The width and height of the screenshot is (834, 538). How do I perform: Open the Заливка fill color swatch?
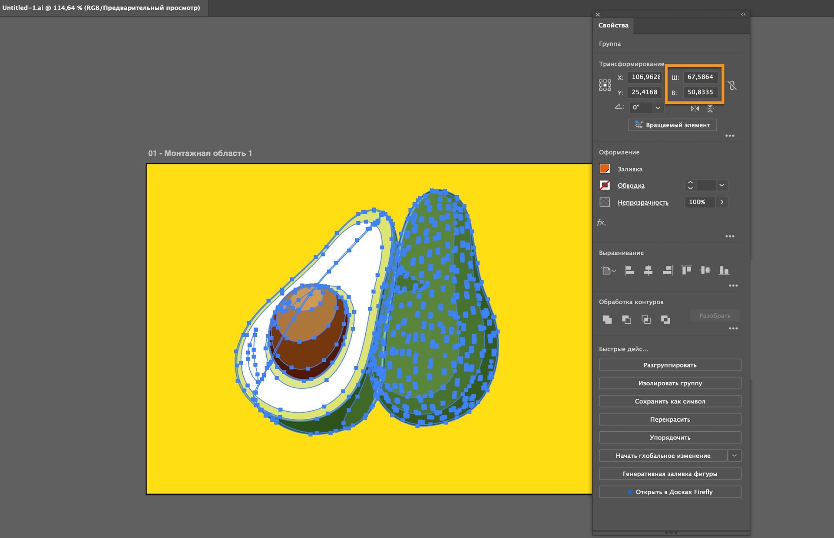click(605, 169)
